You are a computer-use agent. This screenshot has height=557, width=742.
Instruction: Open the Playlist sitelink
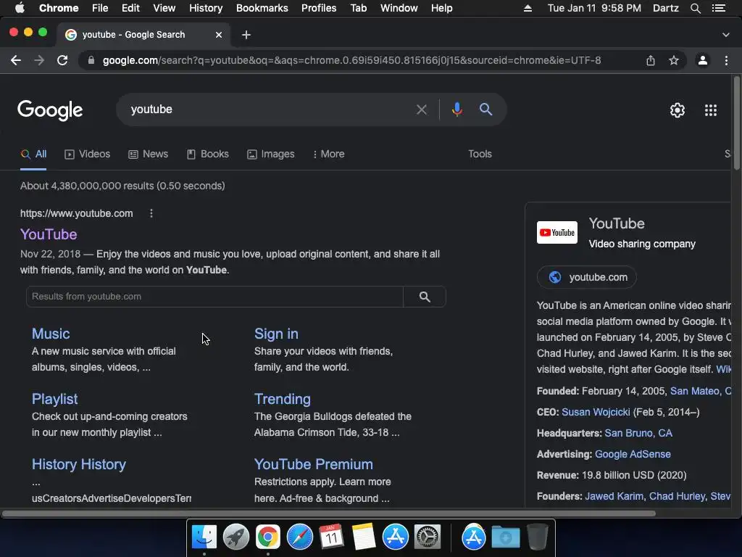(55, 400)
